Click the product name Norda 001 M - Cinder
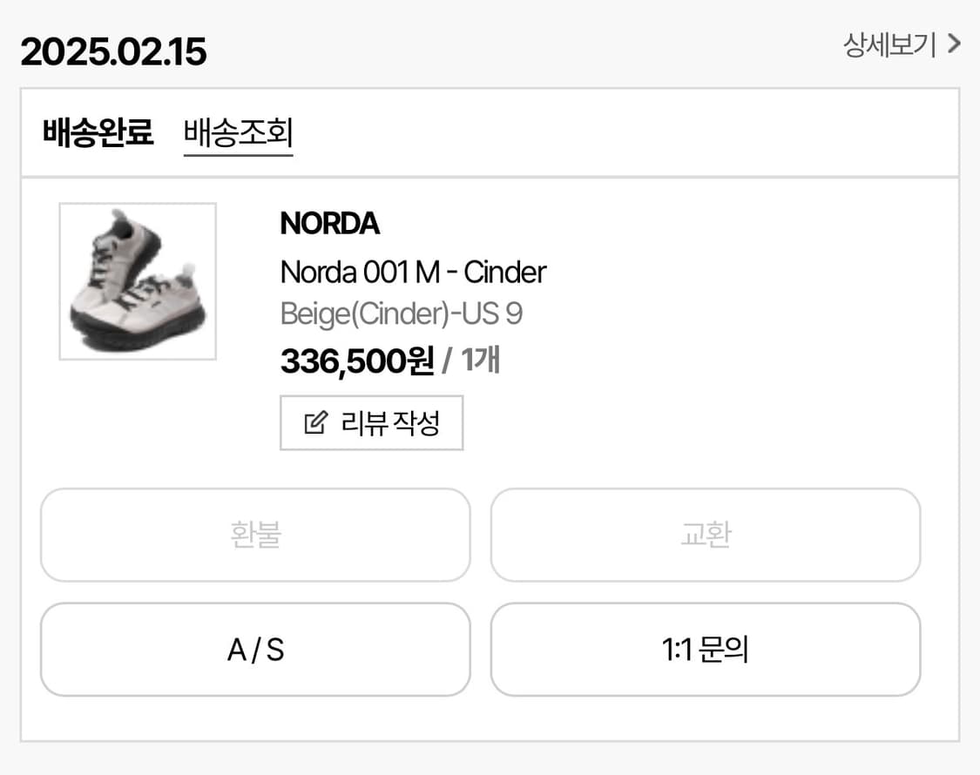980x775 pixels. click(412, 272)
